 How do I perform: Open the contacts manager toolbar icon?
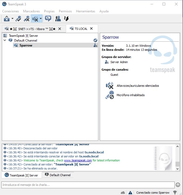pos(58,19)
